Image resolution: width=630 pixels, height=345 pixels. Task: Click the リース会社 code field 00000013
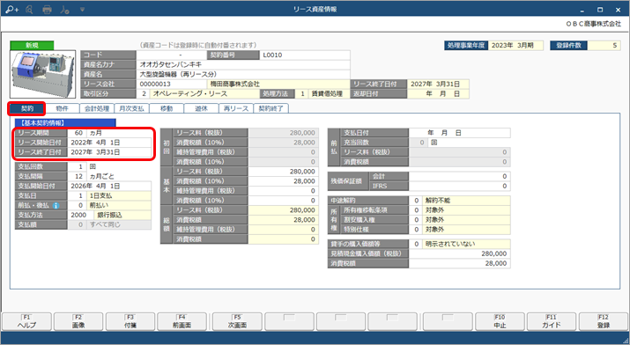(172, 84)
